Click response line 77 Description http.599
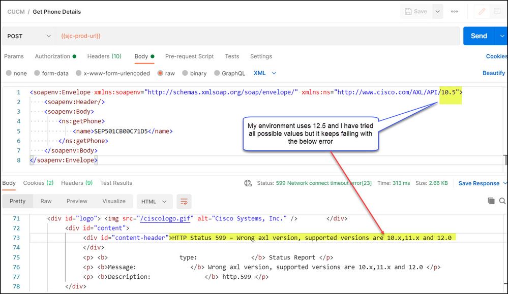Screen dimensions: 508x294 tap(175, 277)
